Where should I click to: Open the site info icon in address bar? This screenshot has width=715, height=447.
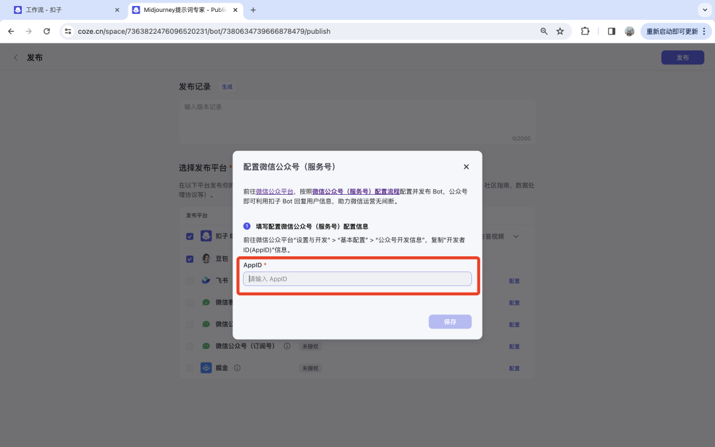(x=68, y=31)
